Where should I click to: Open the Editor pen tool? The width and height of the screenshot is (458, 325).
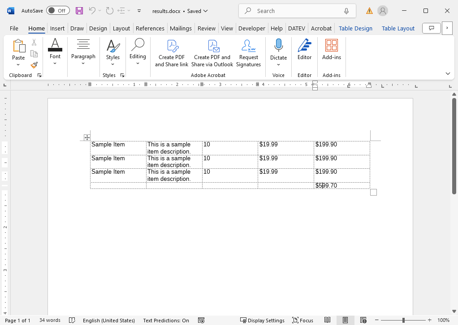click(304, 49)
